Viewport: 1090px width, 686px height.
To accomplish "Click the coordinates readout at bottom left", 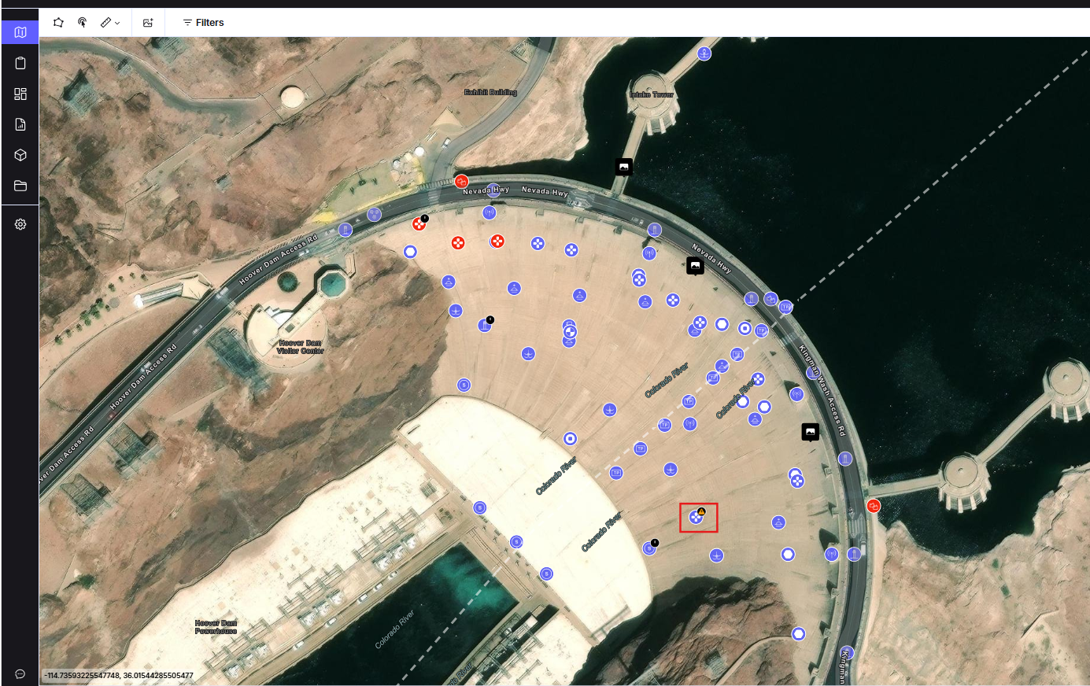I will 119,675.
